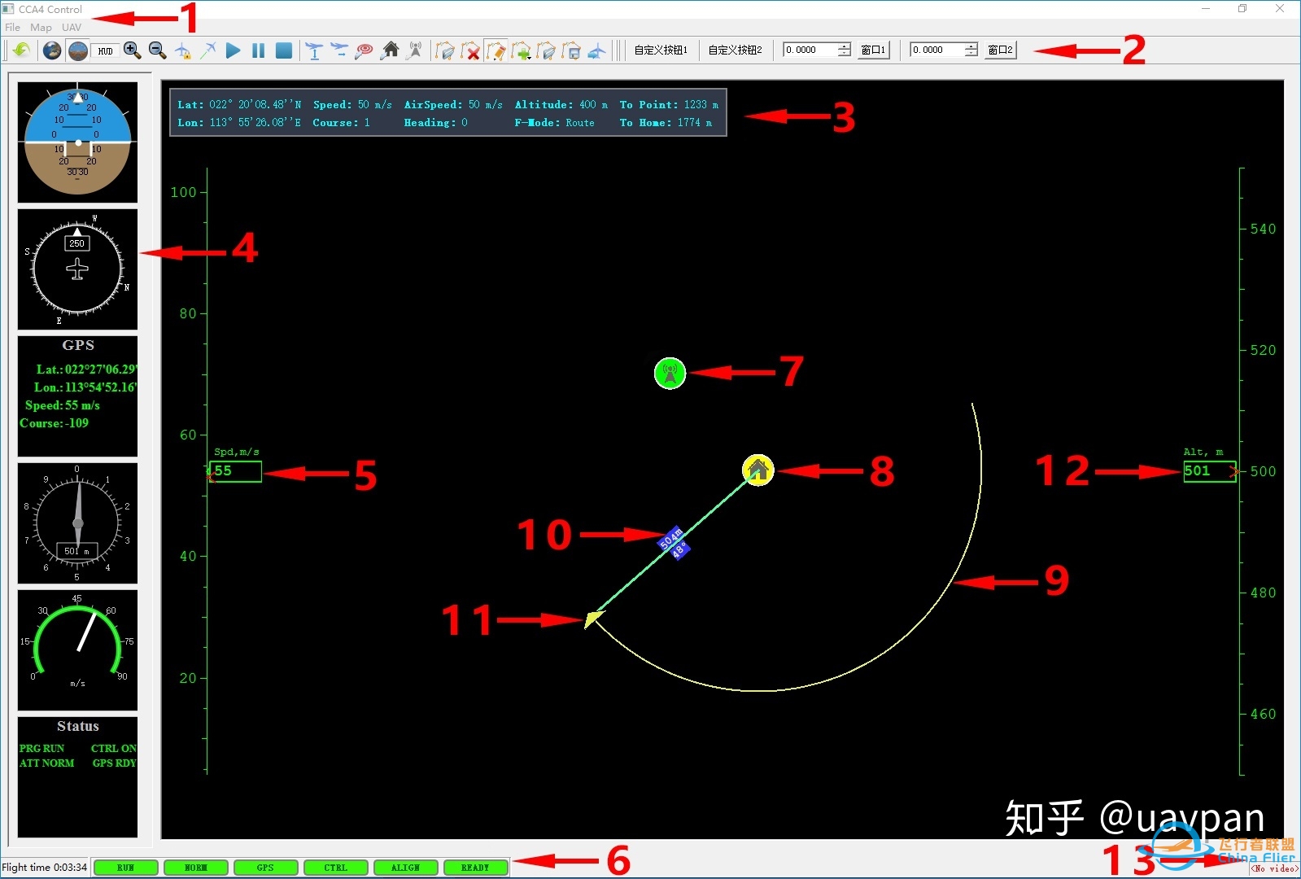This screenshot has height=879, width=1301.
Task: Toggle the edit route pencil button
Action: [x=496, y=51]
